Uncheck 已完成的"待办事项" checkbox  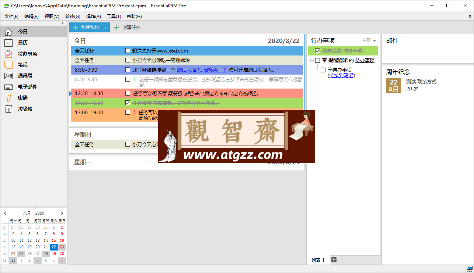[x=317, y=51]
